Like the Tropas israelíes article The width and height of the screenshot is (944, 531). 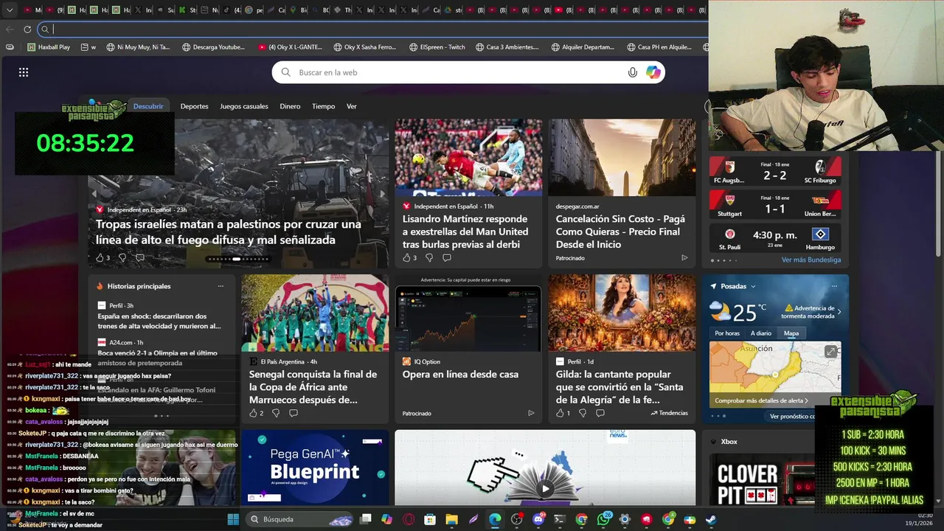click(x=100, y=257)
